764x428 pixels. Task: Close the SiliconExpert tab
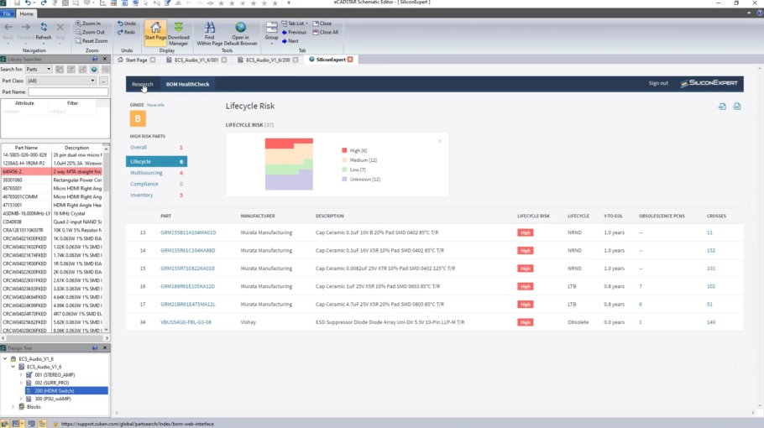[x=350, y=60]
